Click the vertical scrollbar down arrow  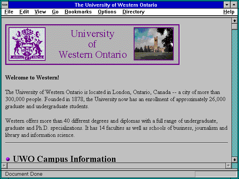tap(235, 160)
